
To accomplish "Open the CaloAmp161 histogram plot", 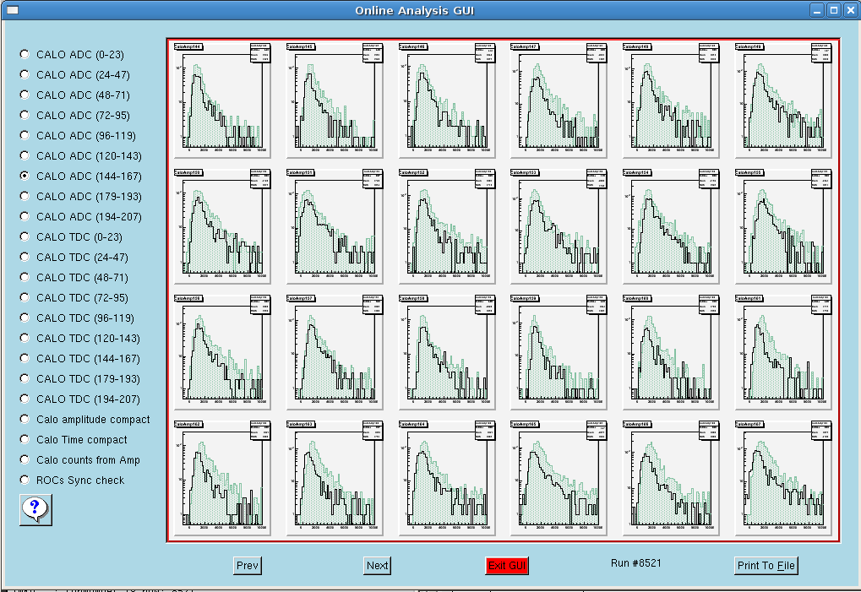I will coord(783,352).
